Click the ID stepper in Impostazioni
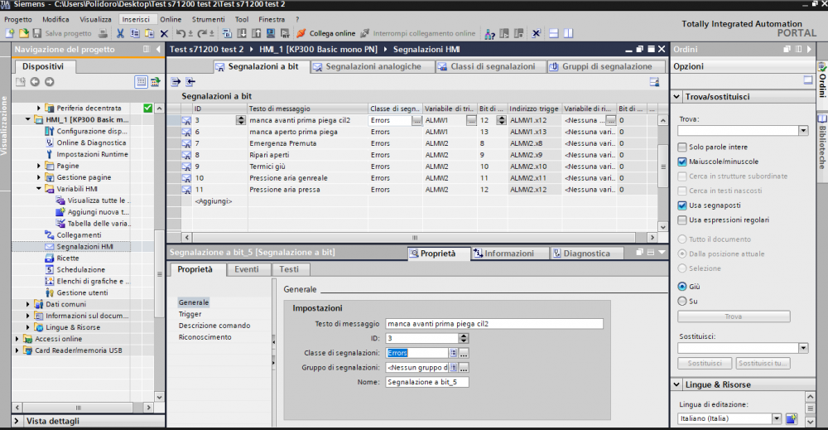The image size is (828, 430). tap(464, 339)
